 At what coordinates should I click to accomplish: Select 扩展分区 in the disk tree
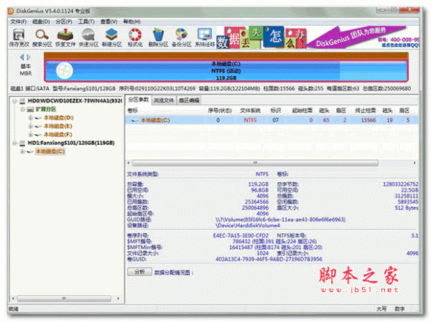tap(46, 109)
